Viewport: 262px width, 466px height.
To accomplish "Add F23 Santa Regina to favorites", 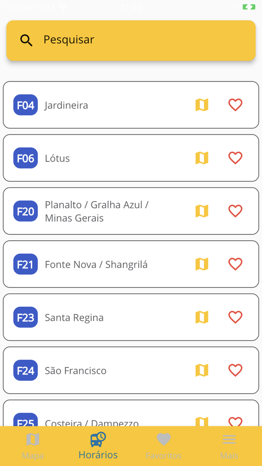I will (x=235, y=318).
